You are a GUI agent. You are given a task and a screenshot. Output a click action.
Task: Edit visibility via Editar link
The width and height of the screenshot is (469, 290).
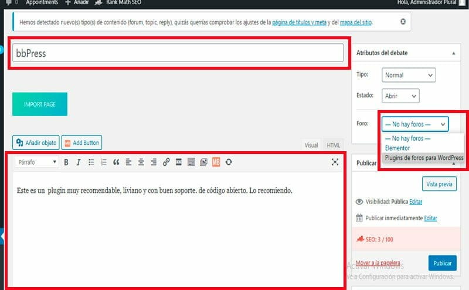pos(416,202)
